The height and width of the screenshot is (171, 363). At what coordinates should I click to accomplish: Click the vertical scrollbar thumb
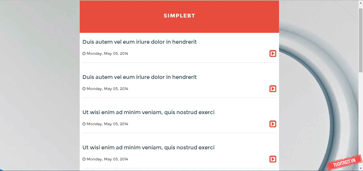361,40
